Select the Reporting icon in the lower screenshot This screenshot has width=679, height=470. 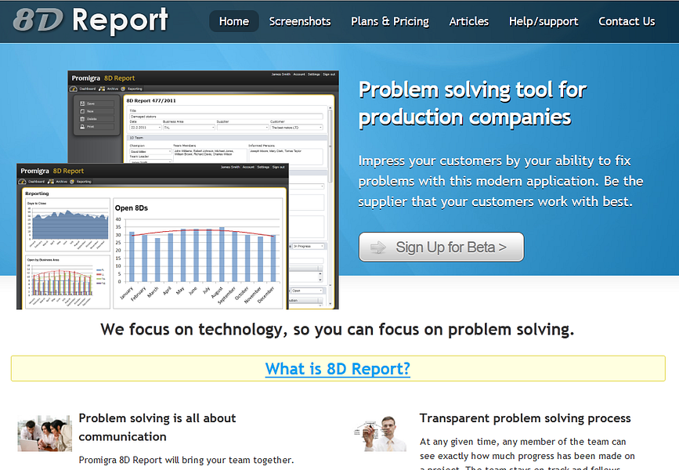[73, 180]
